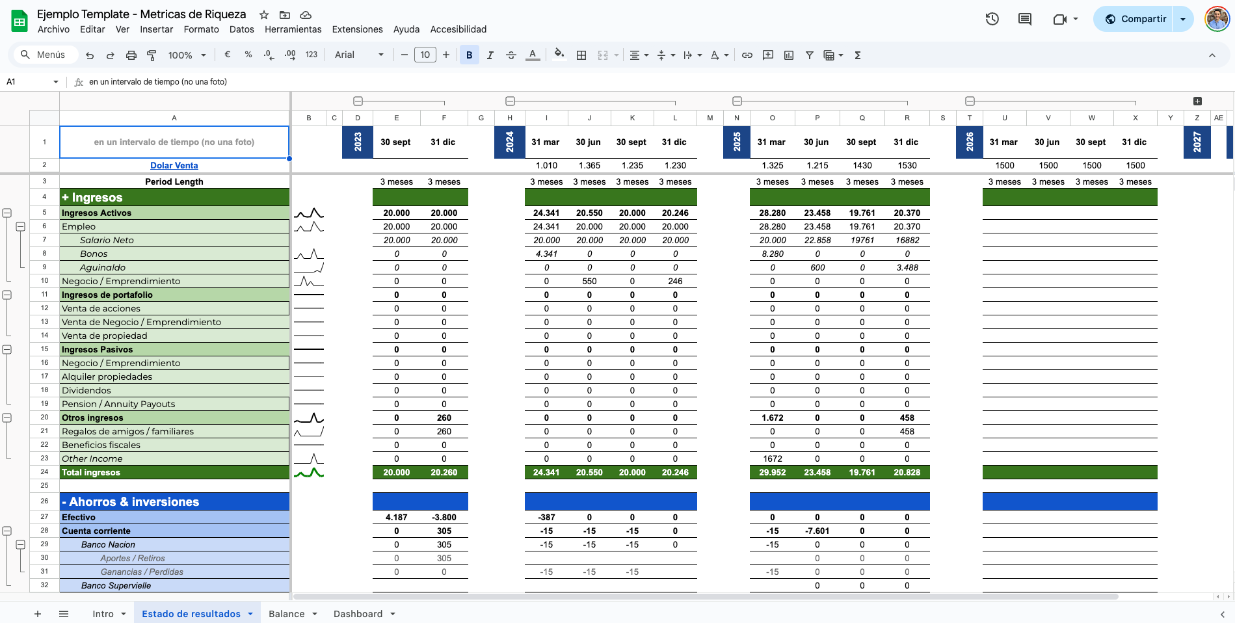Viewport: 1235px width, 623px height.
Task: Toggle bold formatting button
Action: pyautogui.click(x=469, y=55)
